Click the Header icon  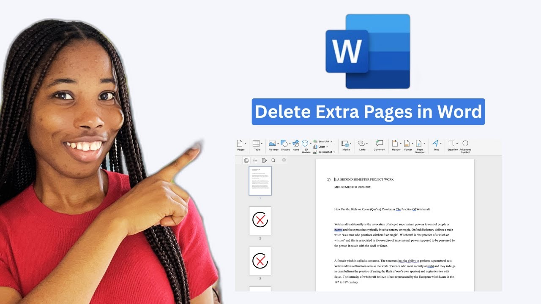[x=395, y=144]
